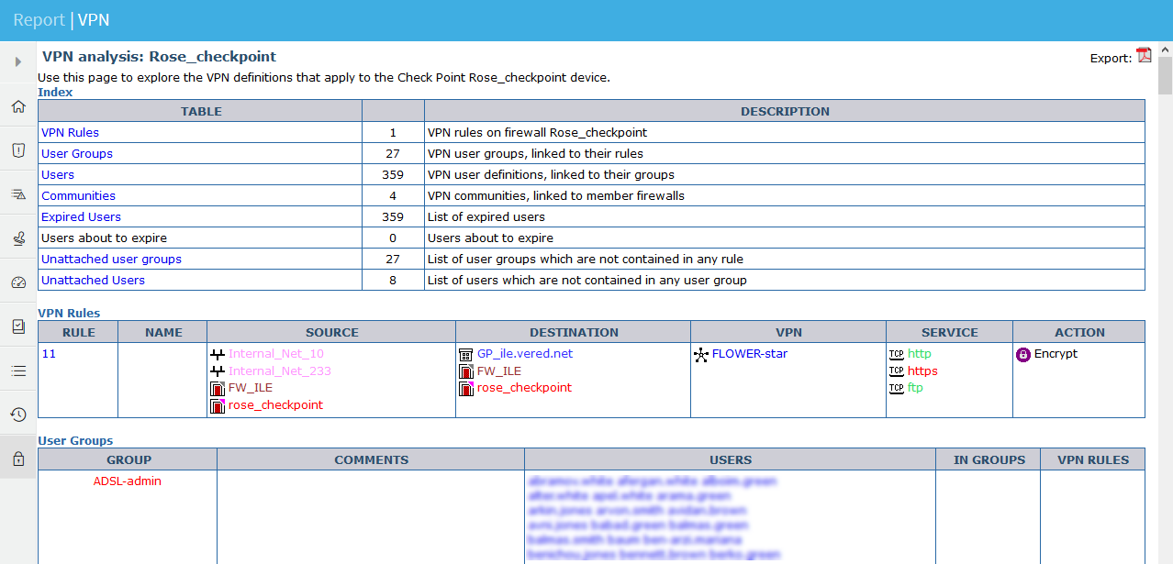1173x564 pixels.
Task: Open the clock history sidebar icon
Action: tap(18, 415)
